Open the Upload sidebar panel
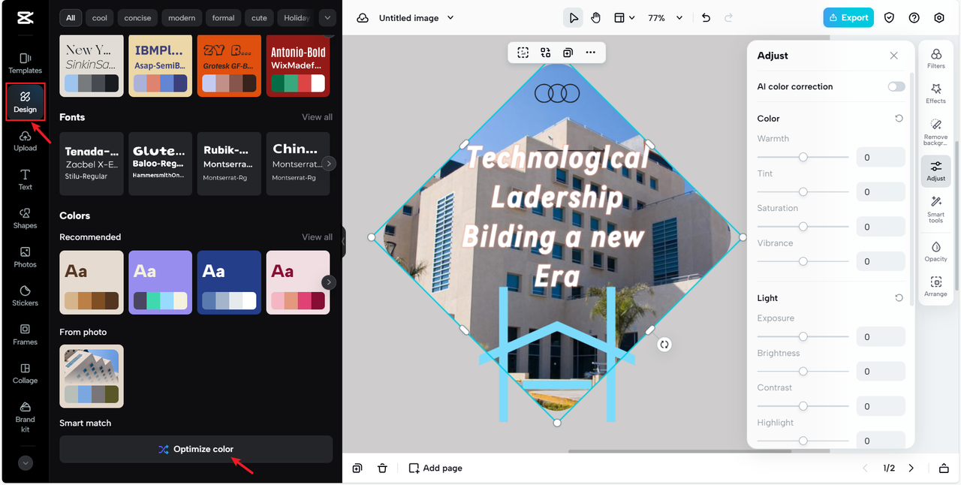This screenshot has width=961, height=485. [25, 141]
